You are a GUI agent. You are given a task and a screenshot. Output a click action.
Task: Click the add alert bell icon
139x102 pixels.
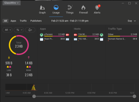point(30,30)
